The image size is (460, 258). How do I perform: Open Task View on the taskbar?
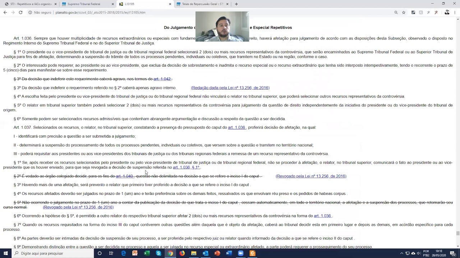click(111, 253)
